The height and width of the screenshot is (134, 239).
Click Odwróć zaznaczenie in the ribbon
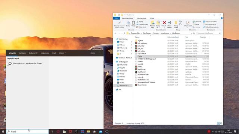[211, 27]
